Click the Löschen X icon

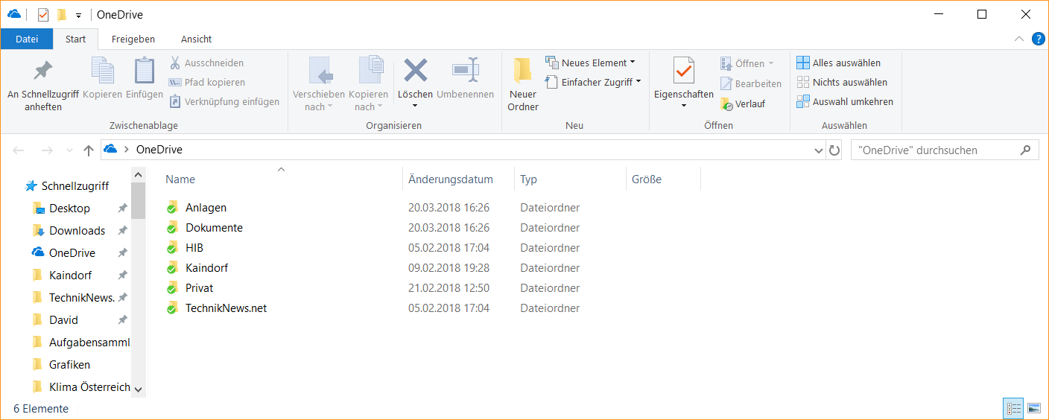pos(415,71)
